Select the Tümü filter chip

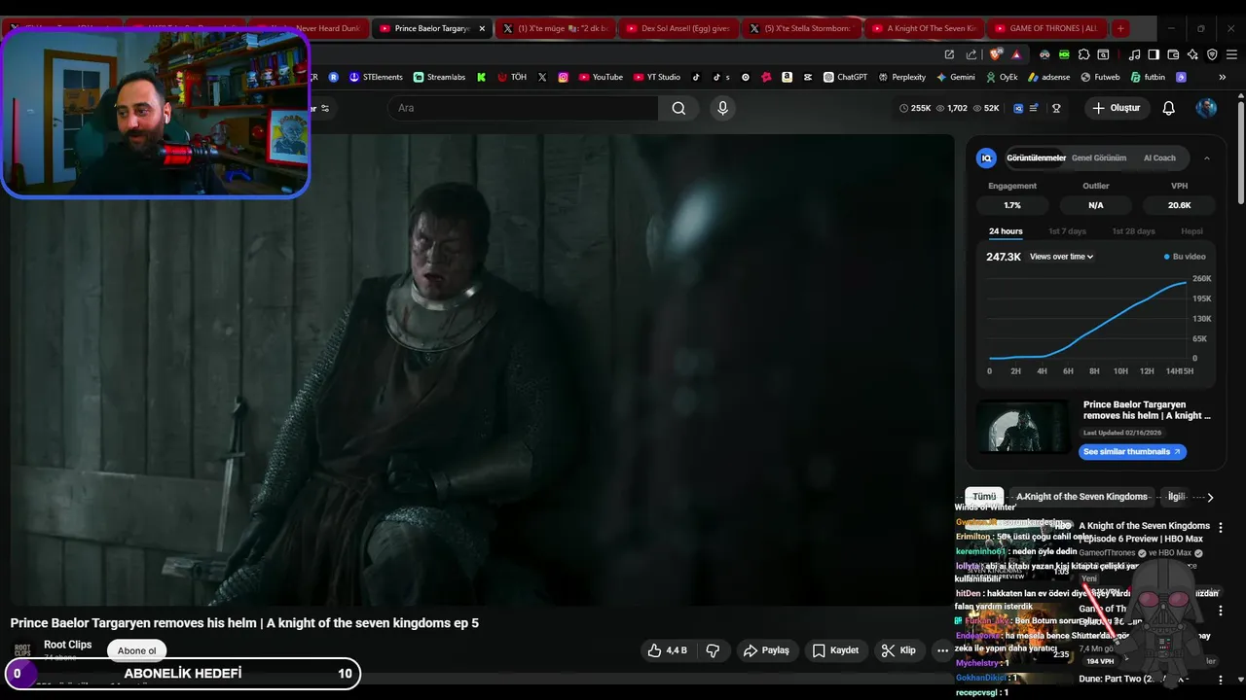pyautogui.click(x=984, y=497)
